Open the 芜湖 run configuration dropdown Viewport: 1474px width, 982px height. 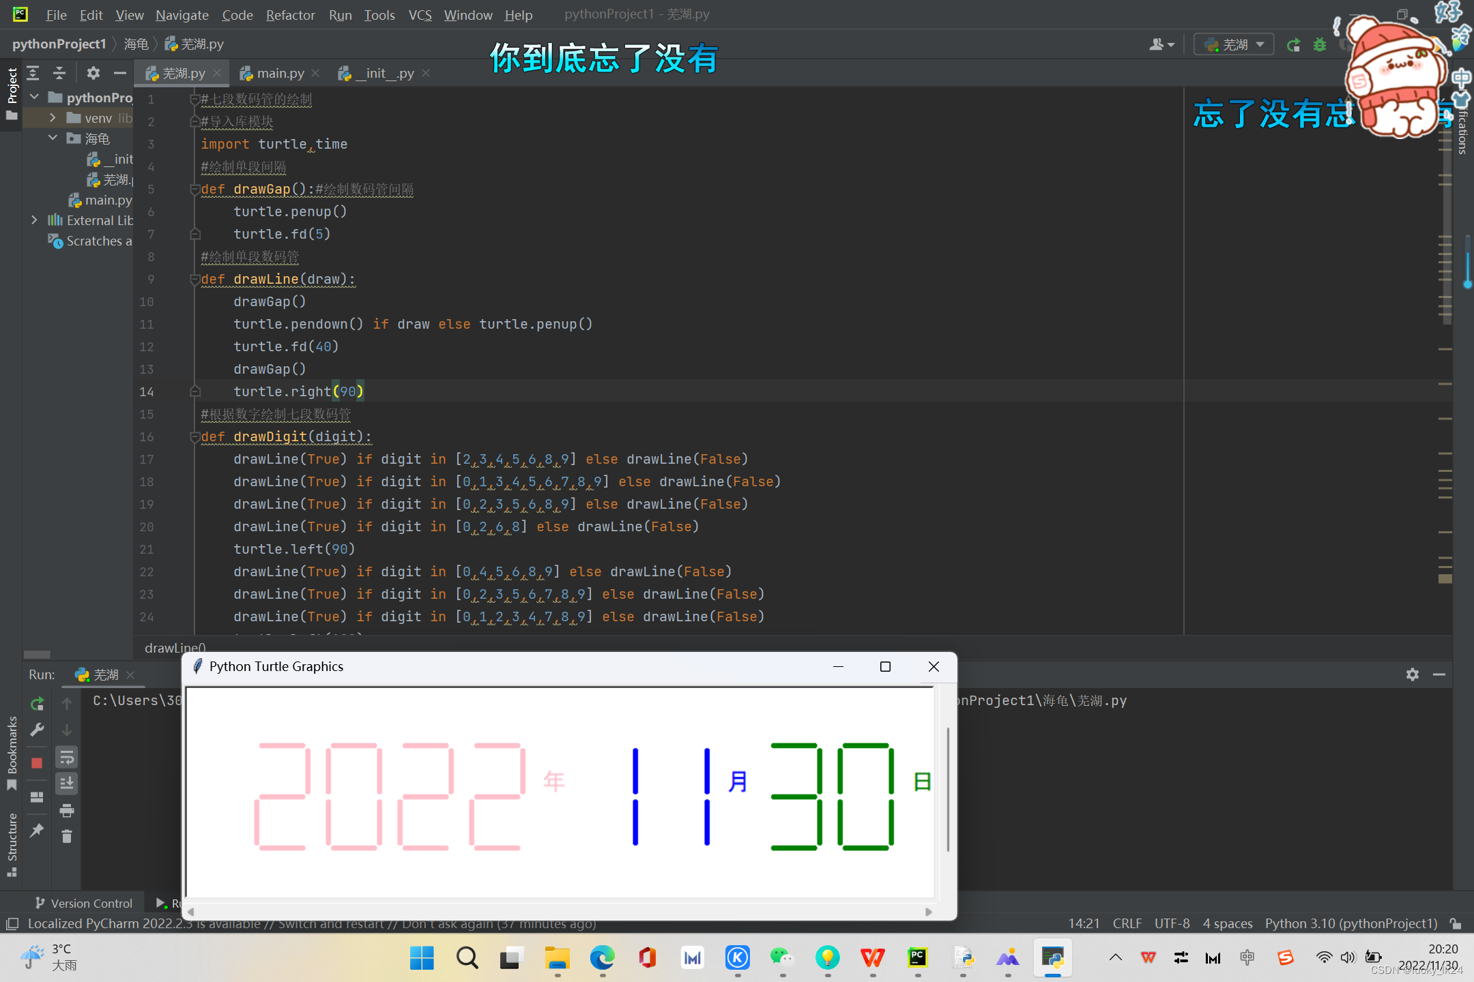pyautogui.click(x=1234, y=45)
